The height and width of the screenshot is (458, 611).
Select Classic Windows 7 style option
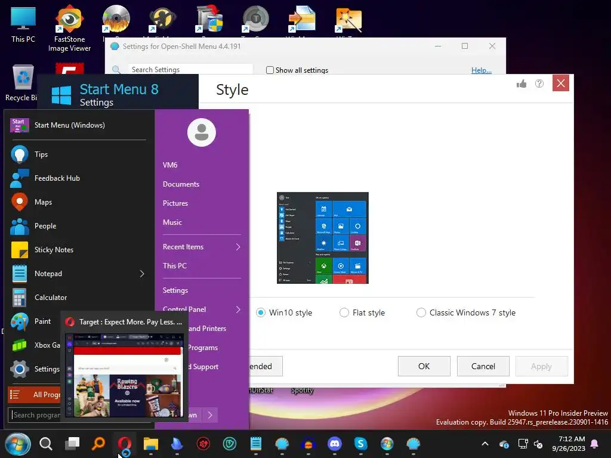466,312
